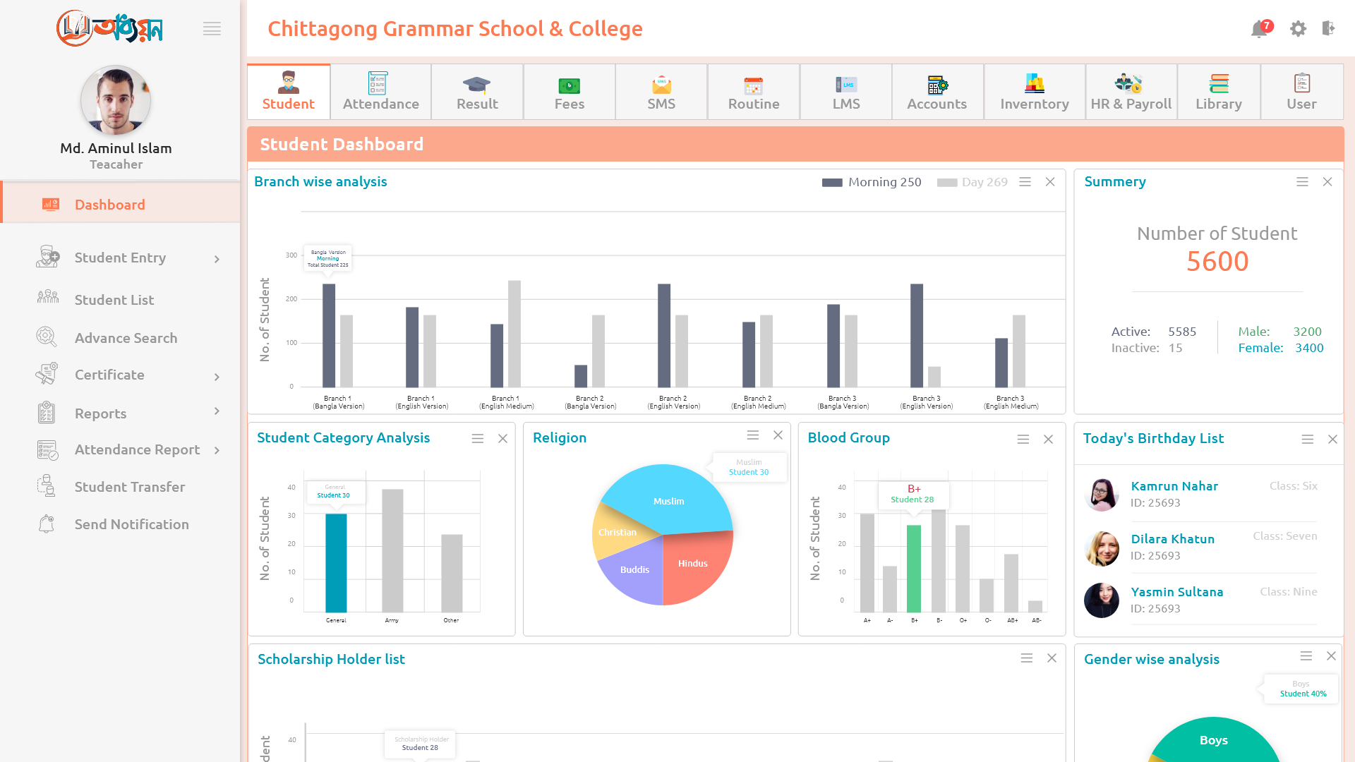This screenshot has height=762, width=1355.
Task: Open Summery panel options menu
Action: click(x=1302, y=182)
